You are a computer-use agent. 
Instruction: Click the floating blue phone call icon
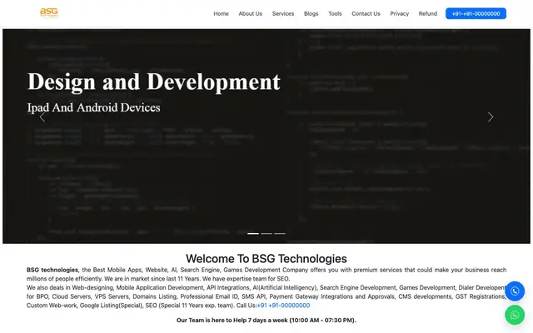click(515, 291)
